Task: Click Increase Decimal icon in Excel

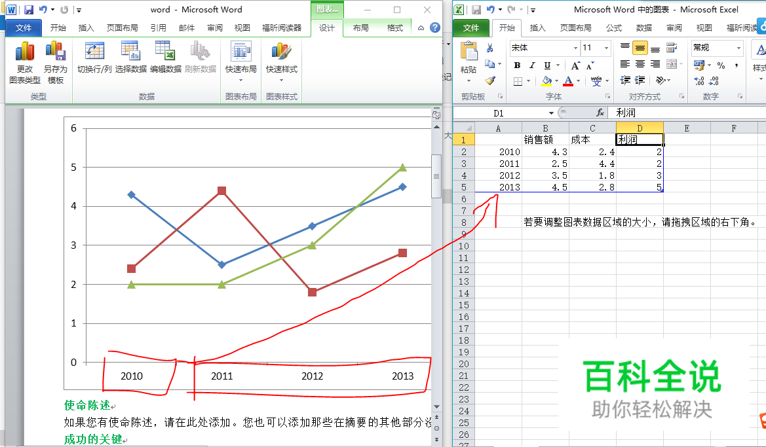Action: pos(699,81)
